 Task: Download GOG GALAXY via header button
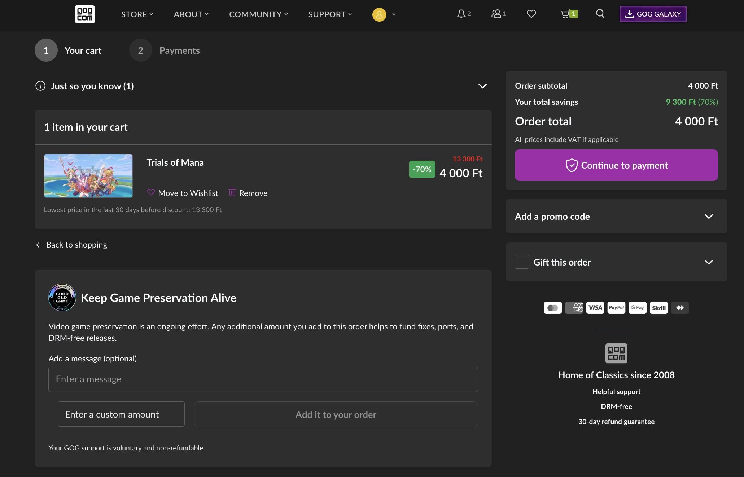[x=653, y=14]
